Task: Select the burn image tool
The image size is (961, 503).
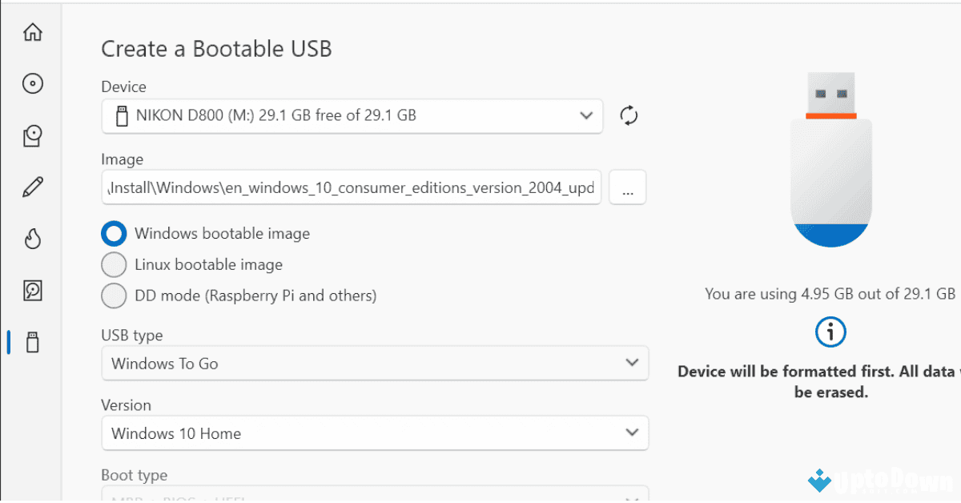Action: click(32, 239)
